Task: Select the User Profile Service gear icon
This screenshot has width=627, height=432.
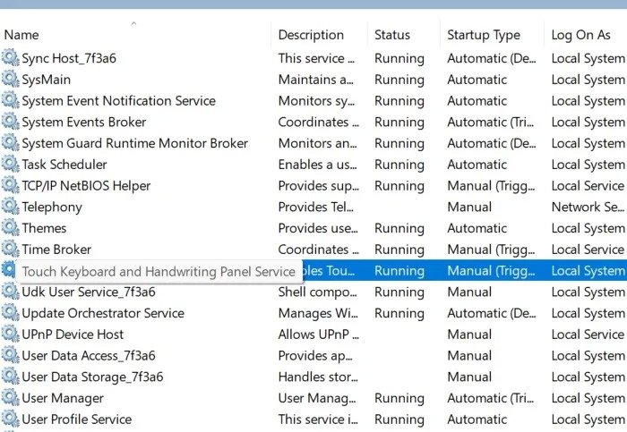Action: tap(10, 419)
